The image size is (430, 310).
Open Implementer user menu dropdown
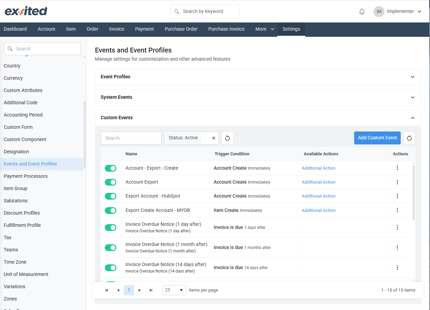pyautogui.click(x=404, y=11)
